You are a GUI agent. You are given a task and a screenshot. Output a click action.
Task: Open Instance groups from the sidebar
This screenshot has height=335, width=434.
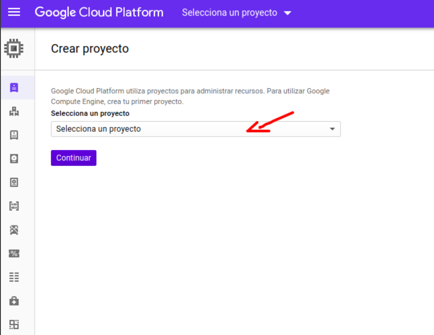[x=14, y=112]
